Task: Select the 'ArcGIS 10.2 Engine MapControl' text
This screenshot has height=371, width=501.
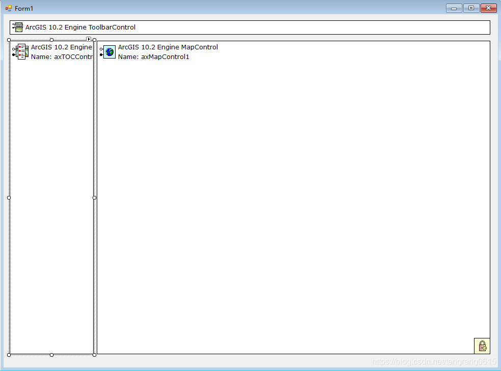Action: pyautogui.click(x=168, y=47)
